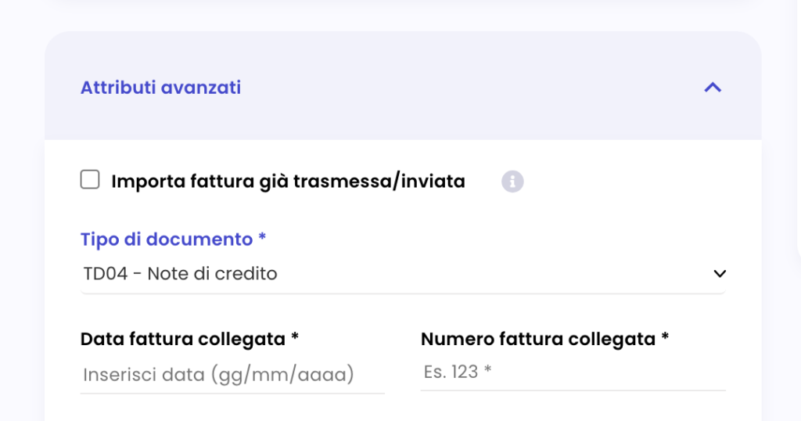Select the 'TD04 - Note di credito' value text
The width and height of the screenshot is (801, 421).
click(181, 274)
